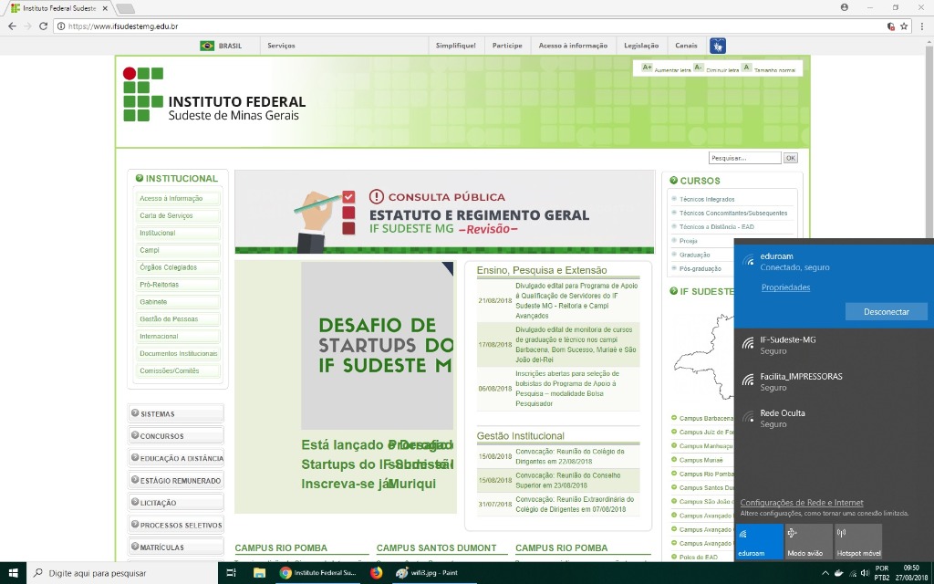Bookmark page with the star icon
The height and width of the screenshot is (584, 934).
coord(904,26)
